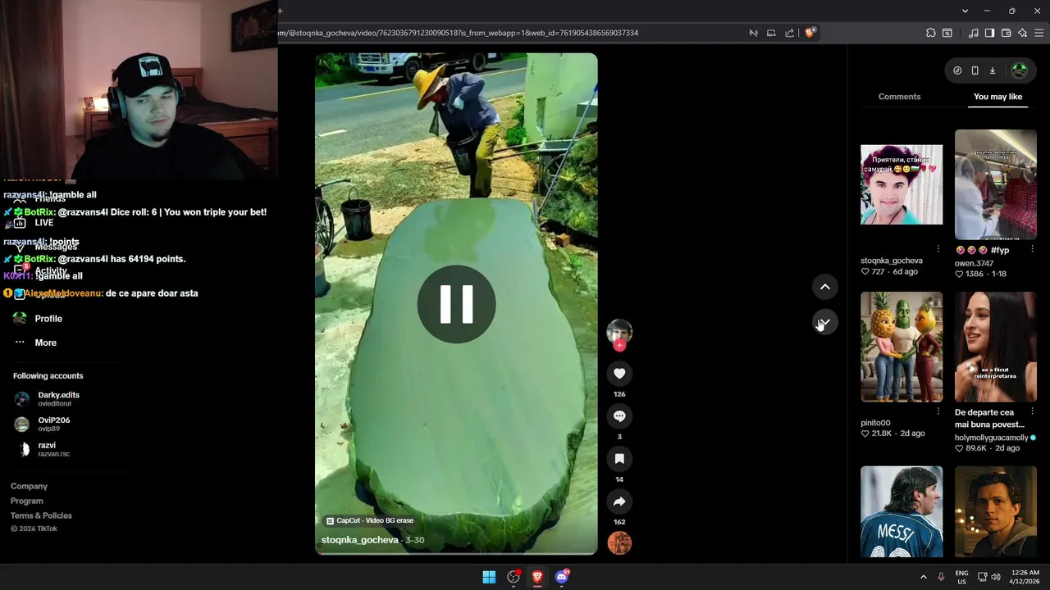1050x590 pixels.
Task: Open three-dot options for pinito00 suggestion
Action: [938, 411]
